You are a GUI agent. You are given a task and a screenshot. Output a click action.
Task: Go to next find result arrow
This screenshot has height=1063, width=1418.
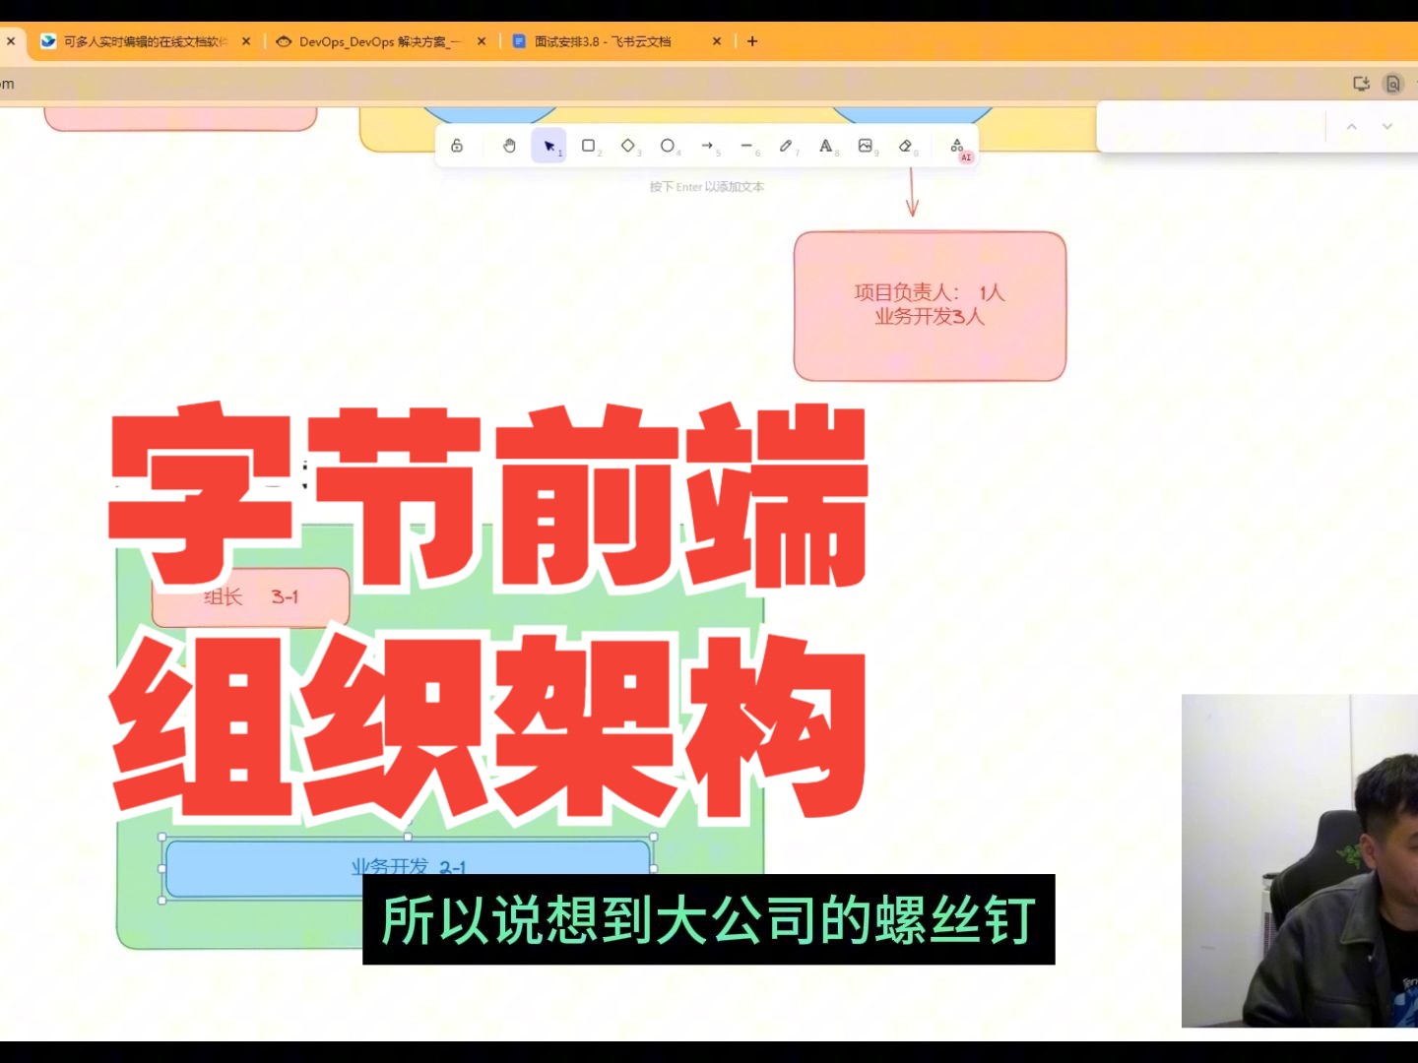[1387, 127]
